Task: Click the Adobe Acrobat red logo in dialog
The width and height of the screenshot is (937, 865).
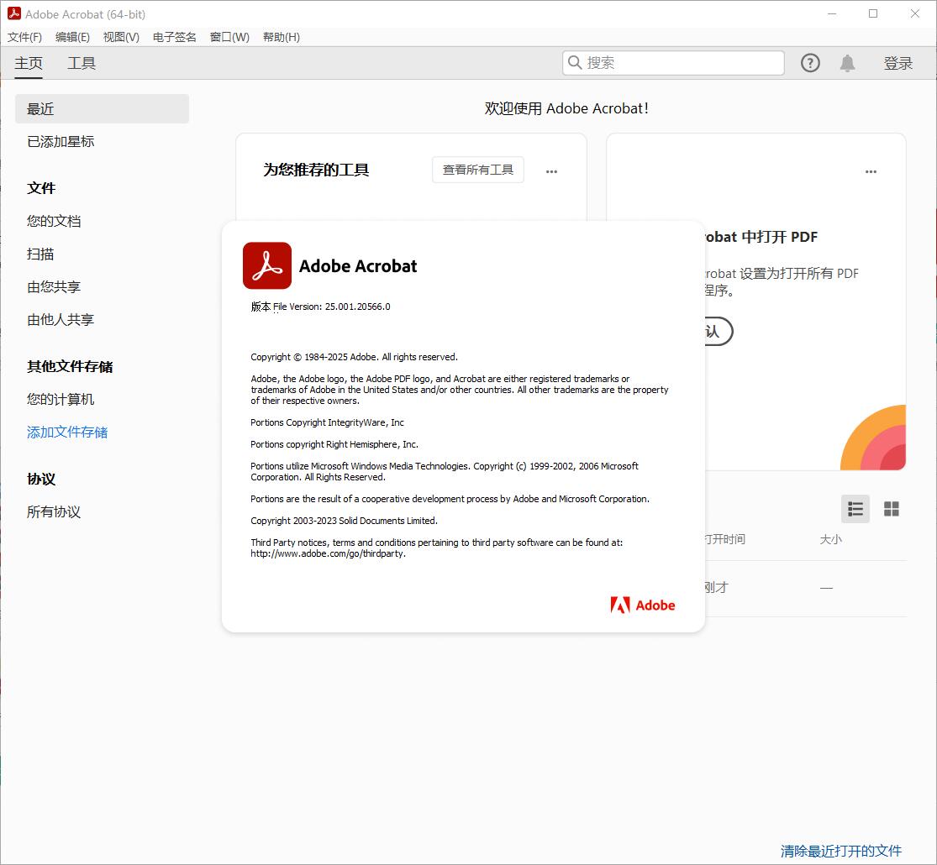Action: coord(266,265)
